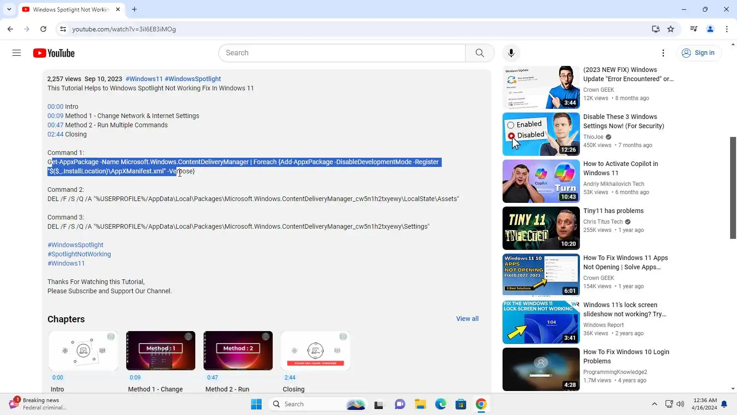The width and height of the screenshot is (737, 415).
Task: Open the #Windows11 hashtag beside the date
Action: pos(144,79)
